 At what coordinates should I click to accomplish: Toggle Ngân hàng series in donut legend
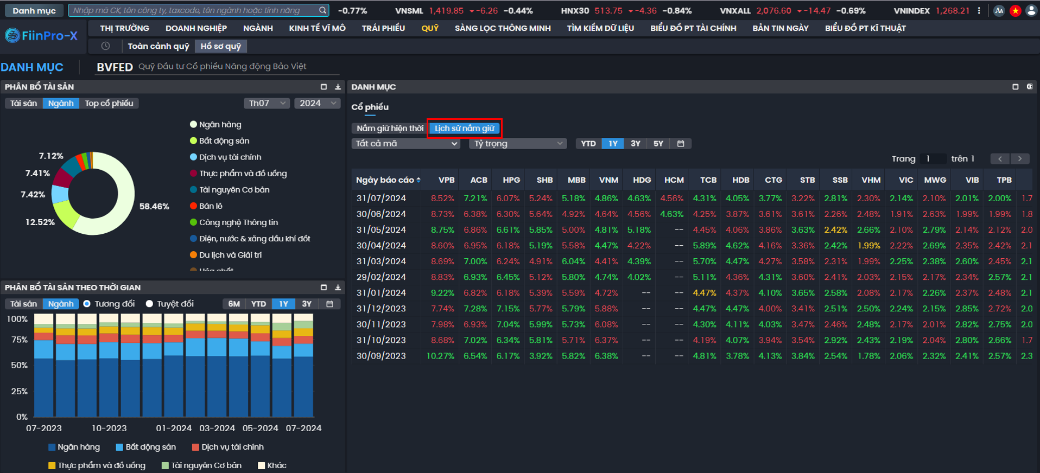point(219,125)
